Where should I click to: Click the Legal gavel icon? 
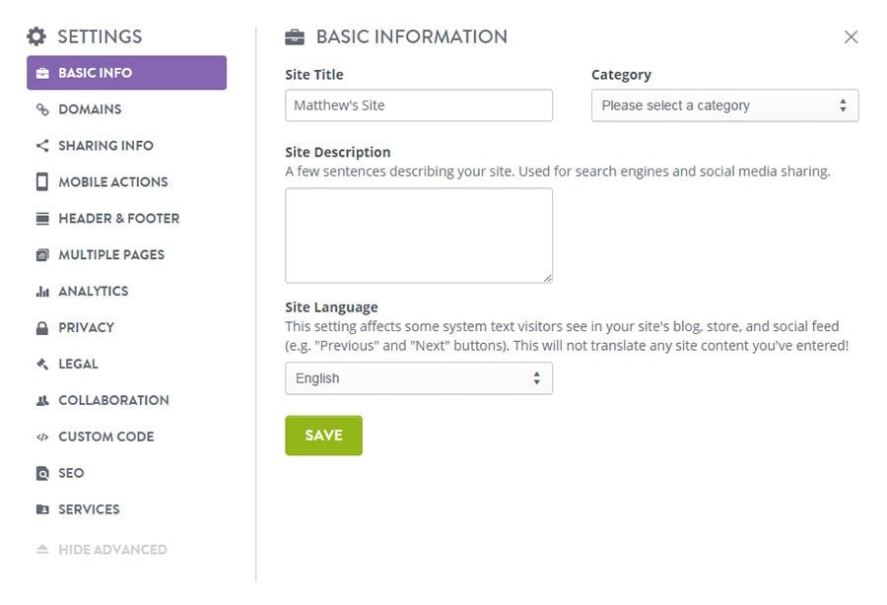[x=42, y=365]
